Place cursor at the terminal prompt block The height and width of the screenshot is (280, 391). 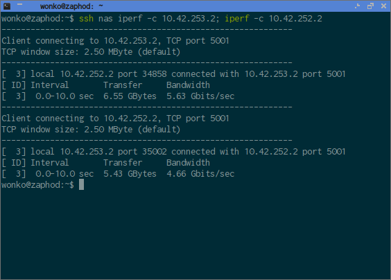(81, 185)
